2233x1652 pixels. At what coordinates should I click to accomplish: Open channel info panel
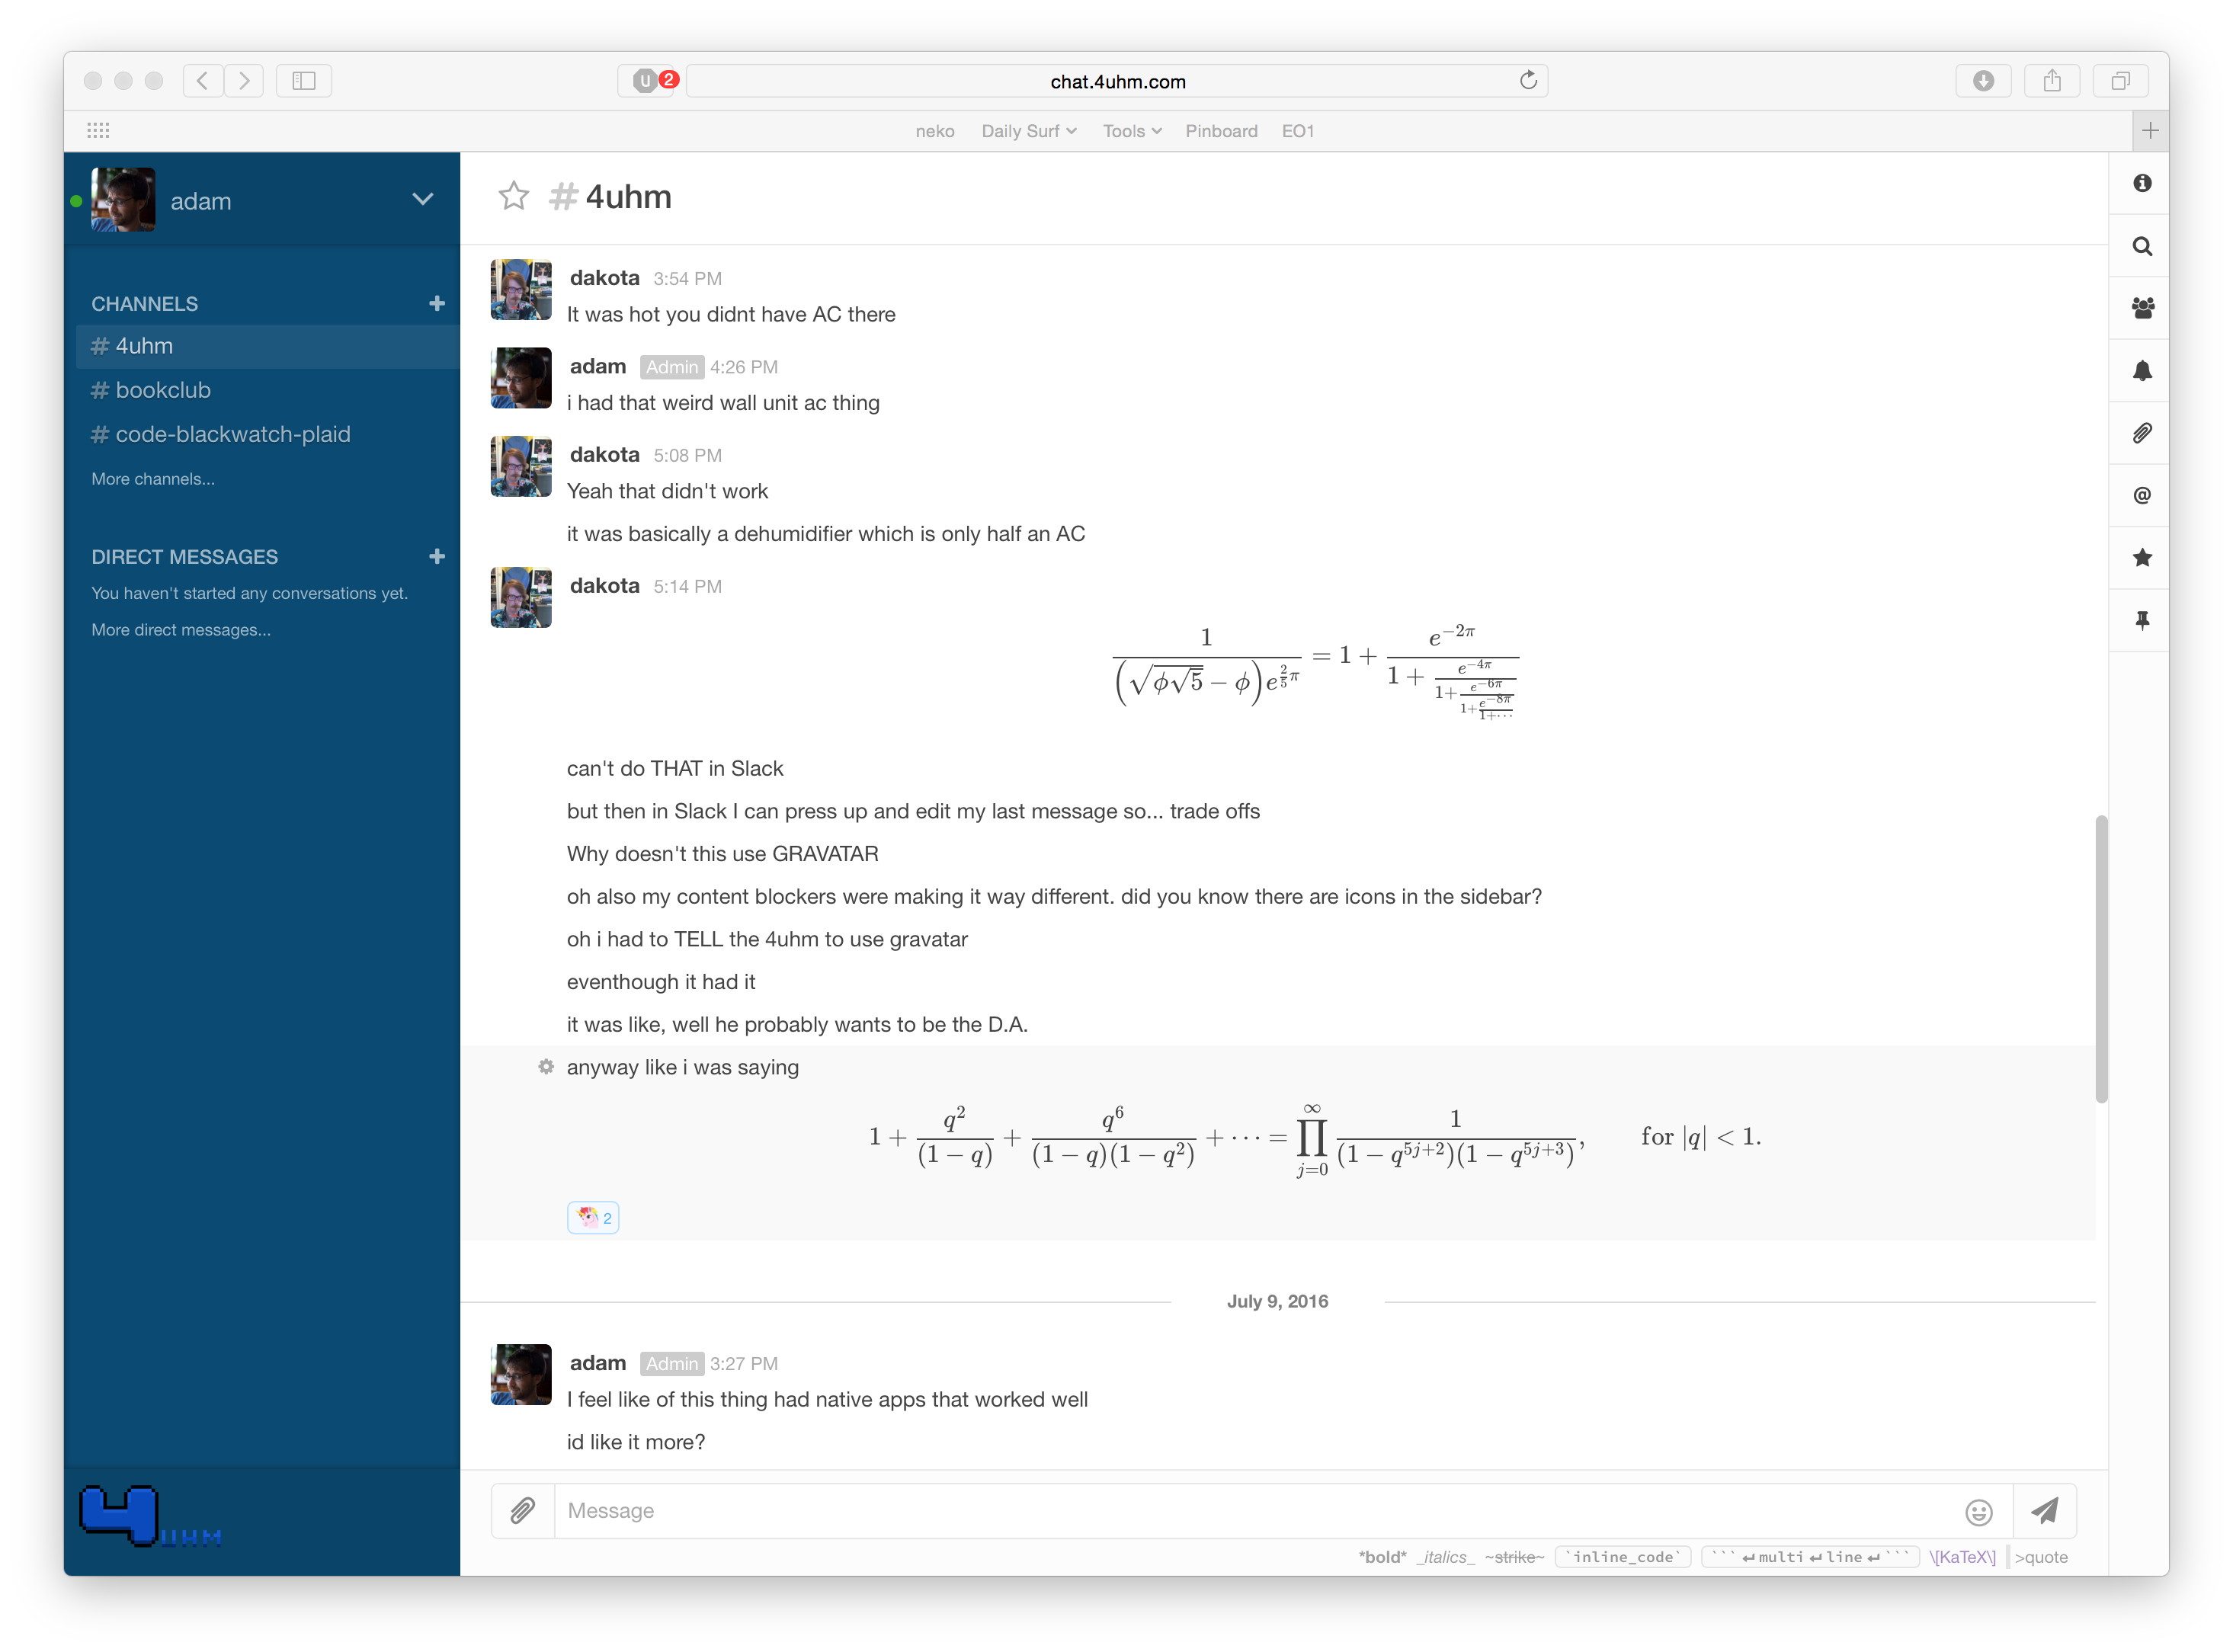(2141, 183)
